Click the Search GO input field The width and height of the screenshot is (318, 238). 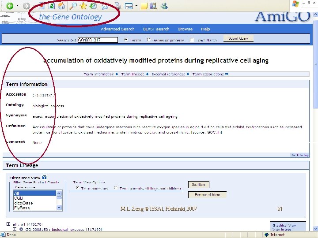tap(98, 40)
